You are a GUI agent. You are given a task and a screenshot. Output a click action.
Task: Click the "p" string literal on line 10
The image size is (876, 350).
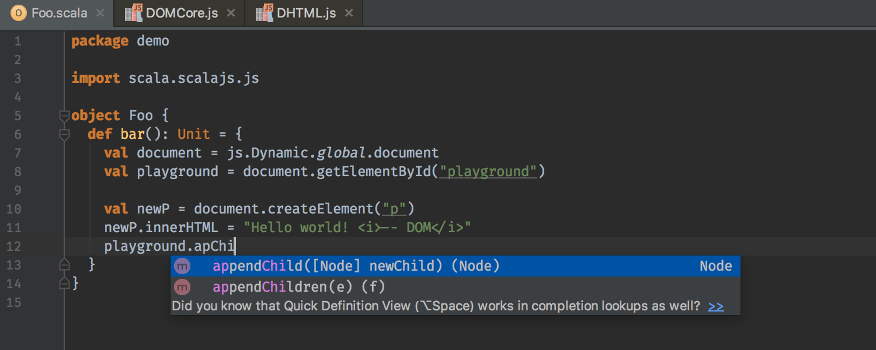394,209
